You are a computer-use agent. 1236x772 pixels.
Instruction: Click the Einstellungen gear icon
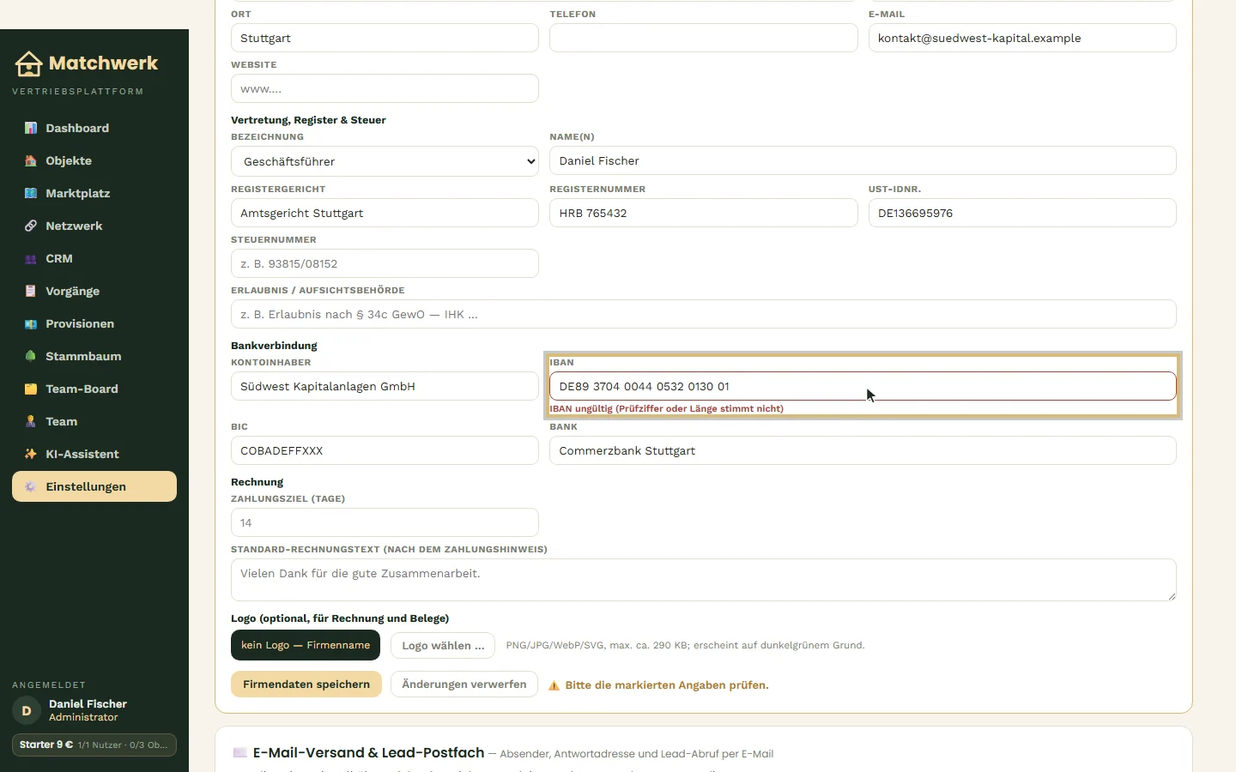coord(31,486)
